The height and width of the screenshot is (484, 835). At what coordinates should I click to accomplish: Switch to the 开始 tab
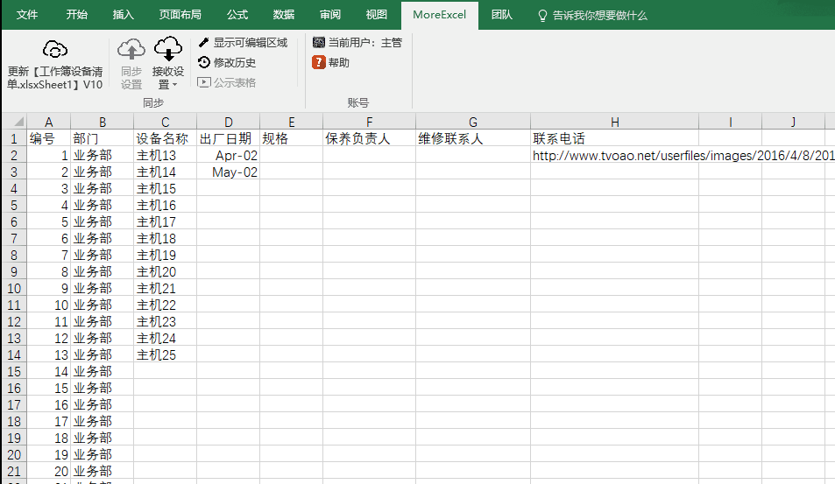[x=77, y=15]
